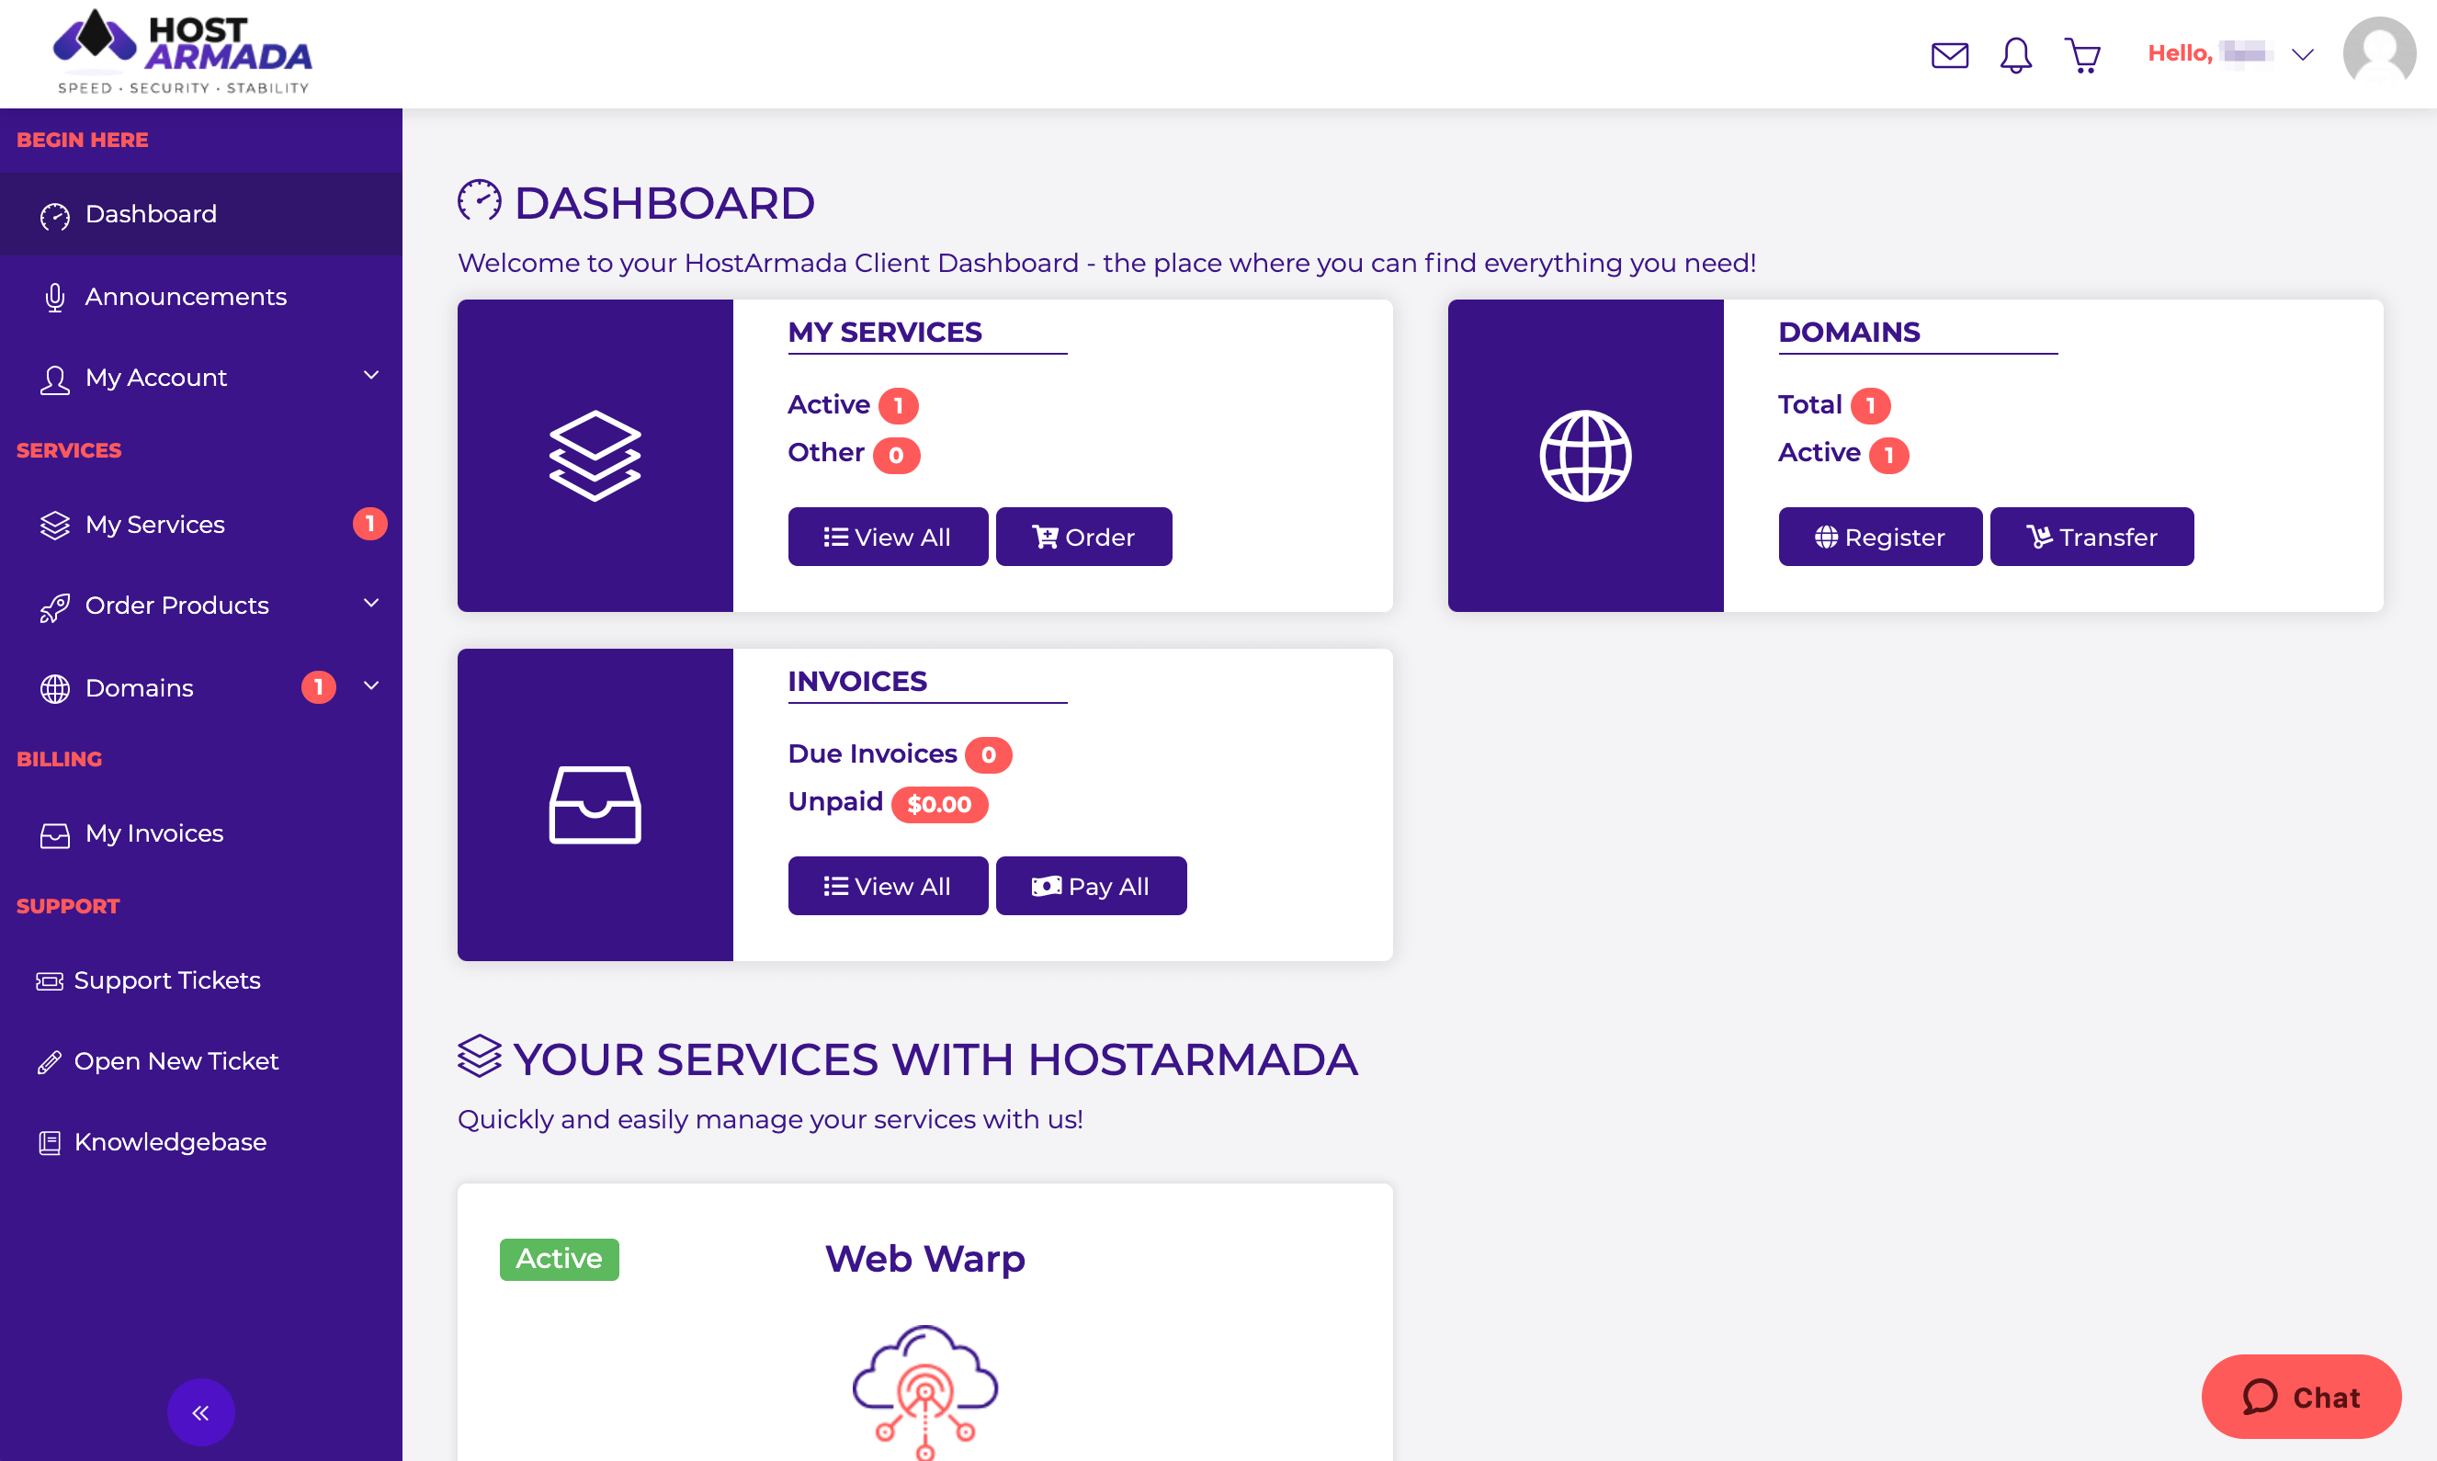The height and width of the screenshot is (1461, 2437).
Task: Click the Domains Total 1 badge
Action: coord(1870,405)
